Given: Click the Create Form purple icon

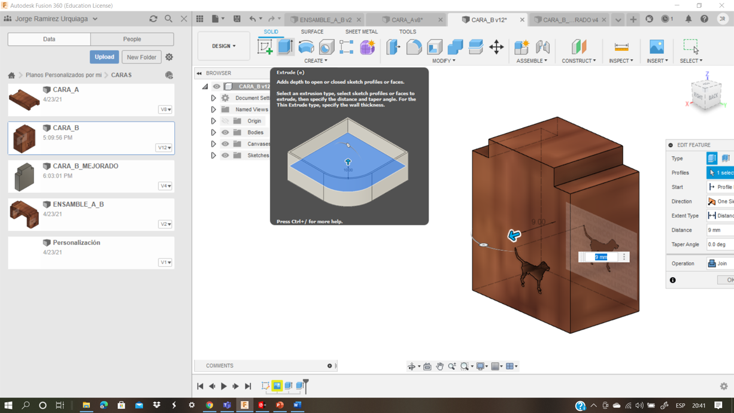Looking at the screenshot, I should pyautogui.click(x=368, y=47).
